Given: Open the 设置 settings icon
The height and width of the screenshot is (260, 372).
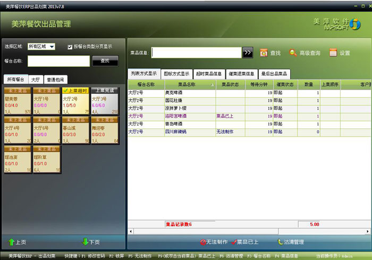Looking at the screenshot, I should click(333, 53).
